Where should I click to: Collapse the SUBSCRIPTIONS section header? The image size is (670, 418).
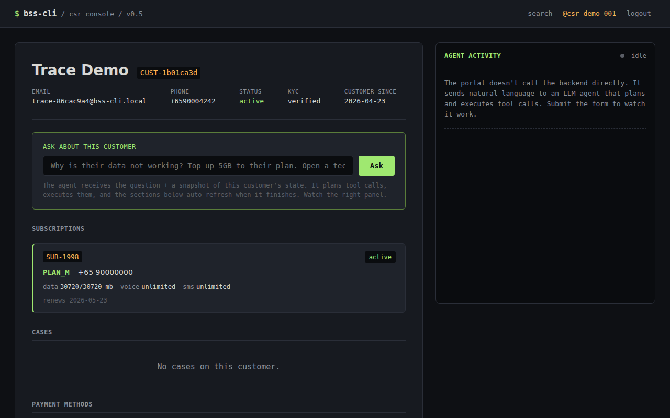coord(58,228)
